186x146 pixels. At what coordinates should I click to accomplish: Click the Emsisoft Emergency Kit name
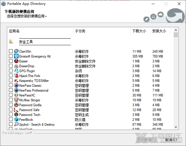click(x=35, y=56)
